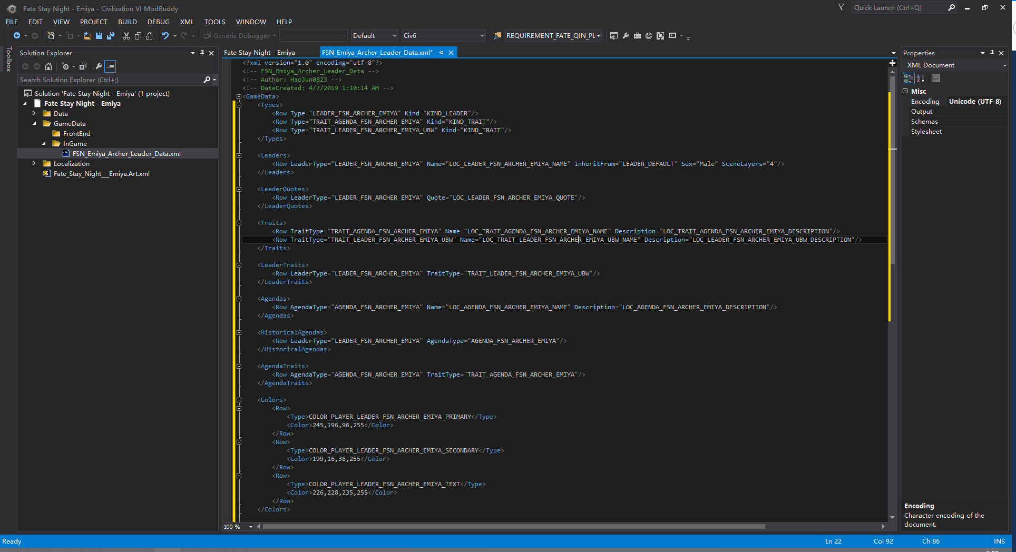Screen dimensions: 1016x552
Task: Click the notifications filter funnel icon in title bar
Action: (841, 7)
